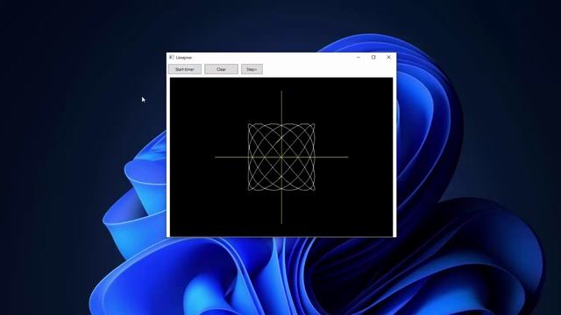Close the Lissajous window
561x315 pixels.
[389, 57]
